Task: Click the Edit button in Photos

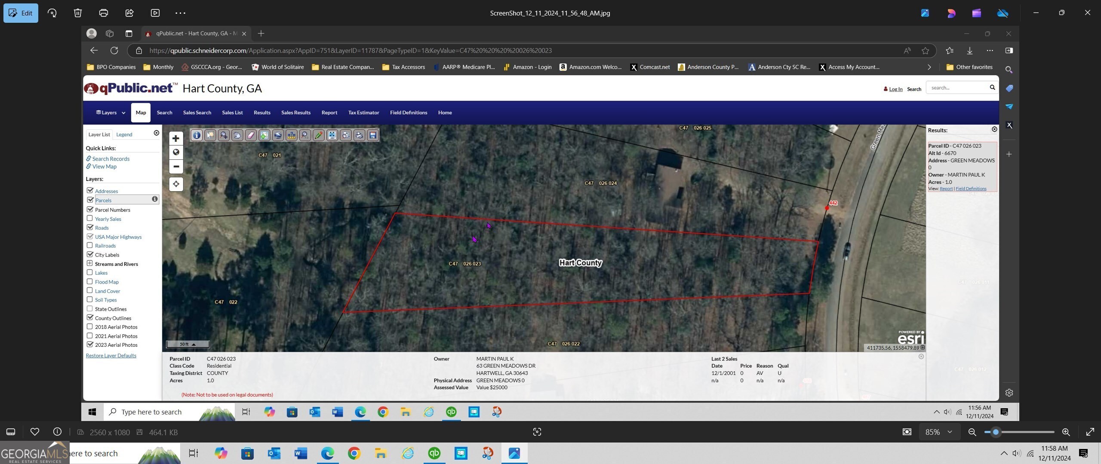Action: [x=21, y=13]
